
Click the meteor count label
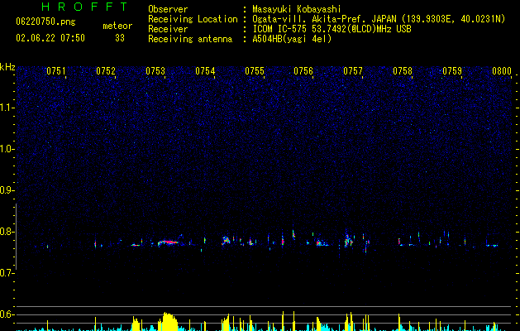pos(117,26)
